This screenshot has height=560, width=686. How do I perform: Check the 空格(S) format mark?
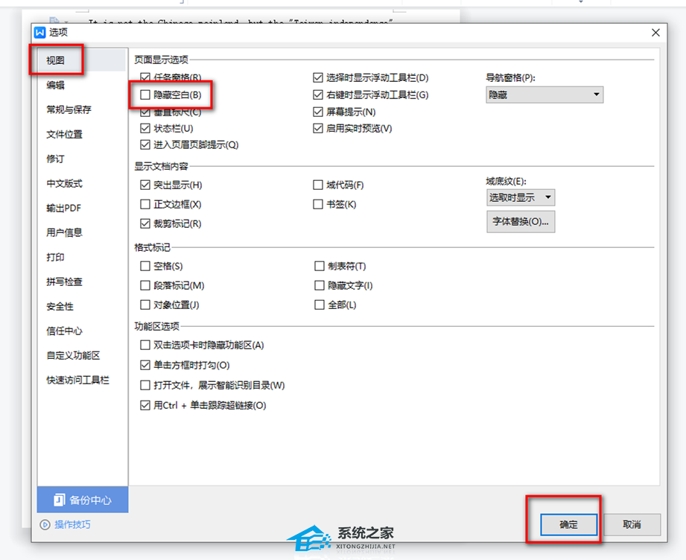tap(144, 266)
